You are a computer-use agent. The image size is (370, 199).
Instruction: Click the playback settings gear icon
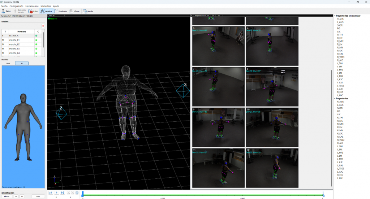click(x=77, y=193)
